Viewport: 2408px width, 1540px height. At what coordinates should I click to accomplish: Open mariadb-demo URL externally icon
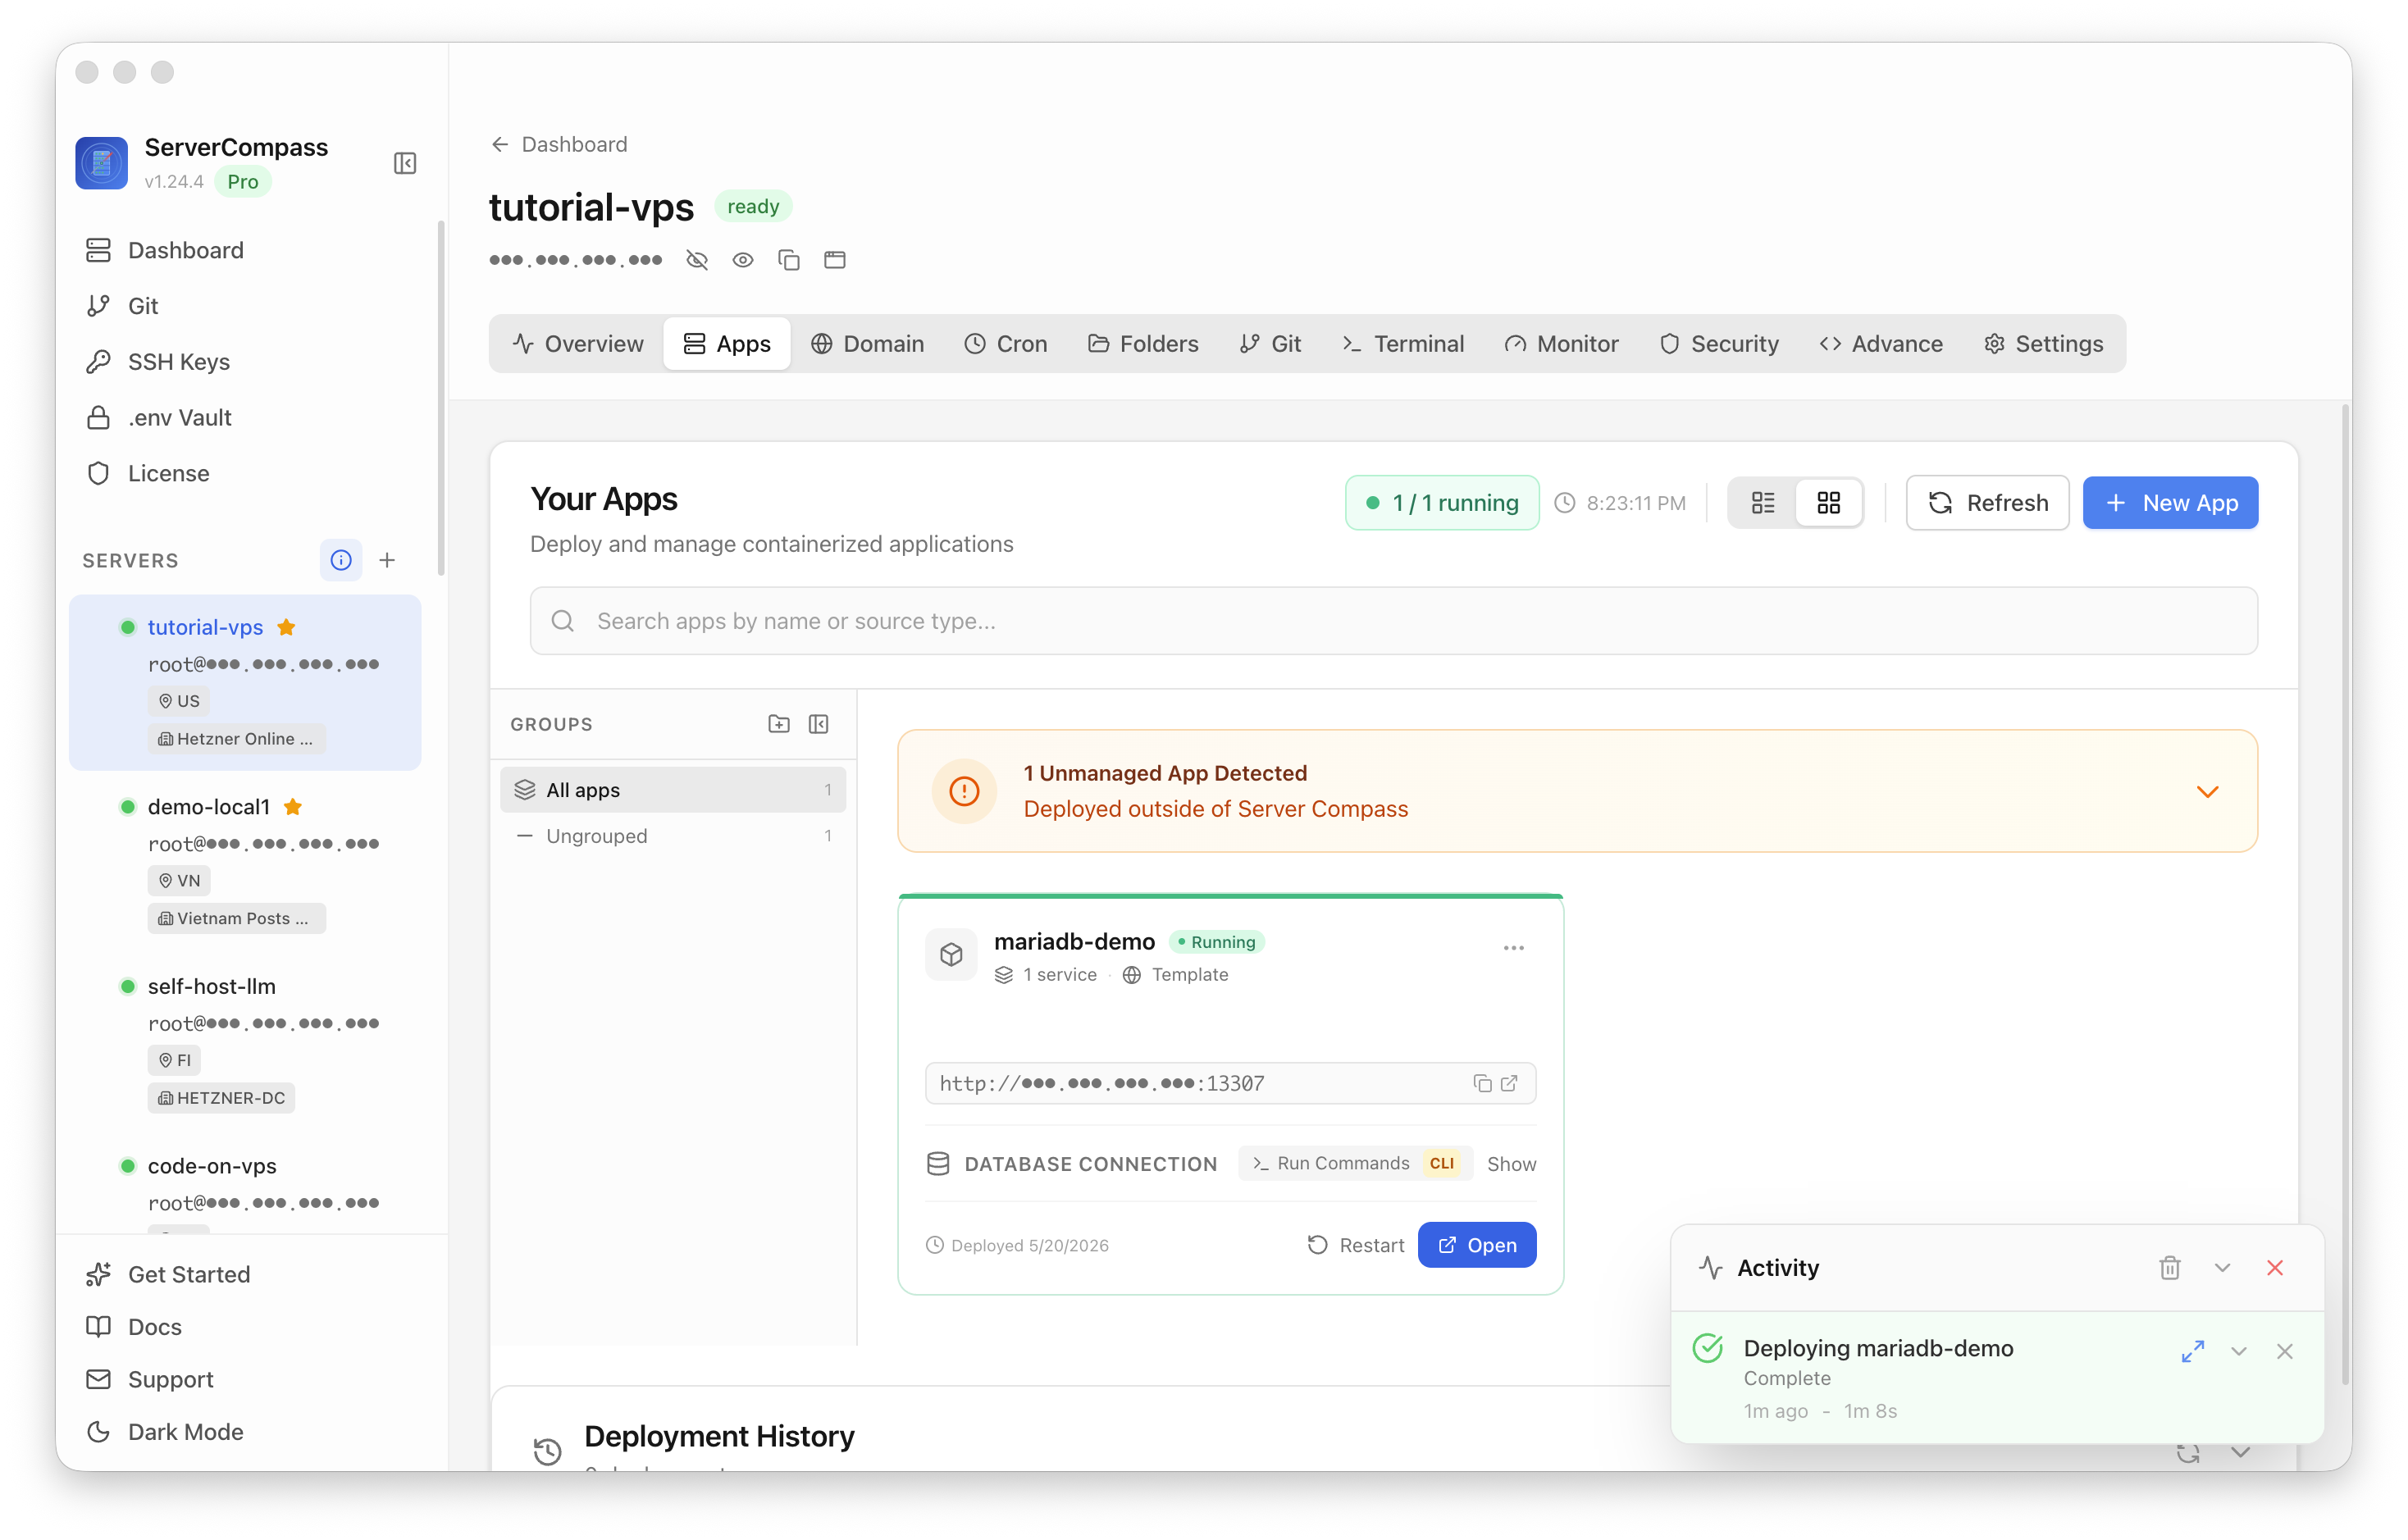[x=1509, y=1083]
